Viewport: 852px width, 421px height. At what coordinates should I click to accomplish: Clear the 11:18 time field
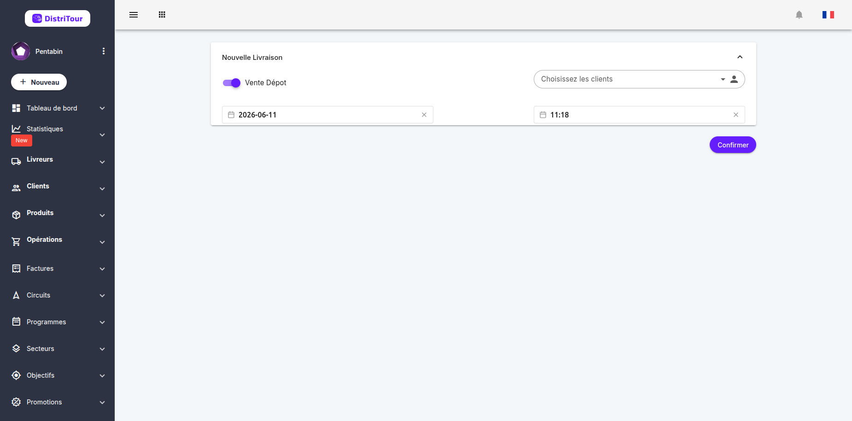[x=736, y=115]
